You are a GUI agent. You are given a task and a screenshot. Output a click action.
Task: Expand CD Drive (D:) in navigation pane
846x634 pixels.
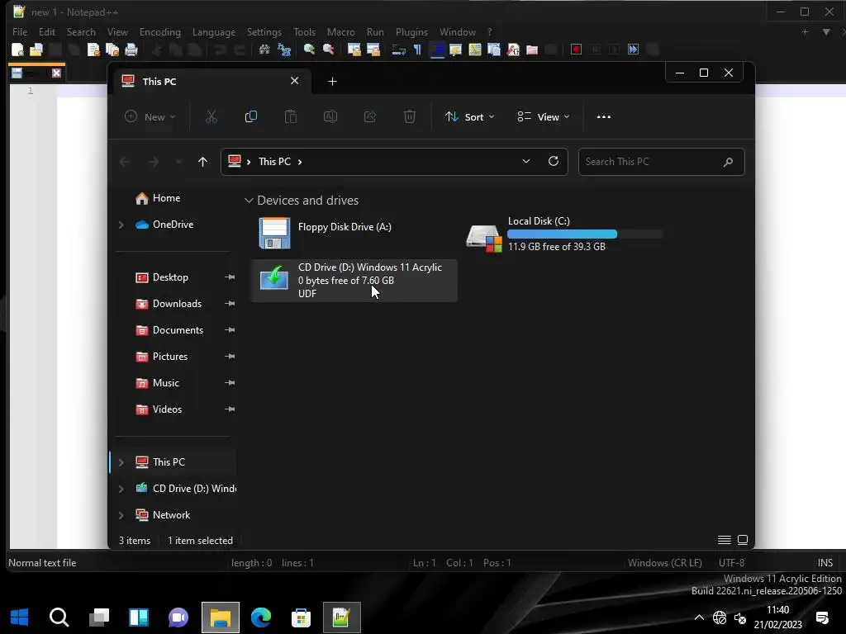coord(121,489)
